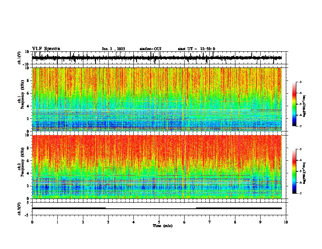Click the "-7" label on ch.1 colorbar
The width and height of the screenshot is (322, 249).
(300, 126)
